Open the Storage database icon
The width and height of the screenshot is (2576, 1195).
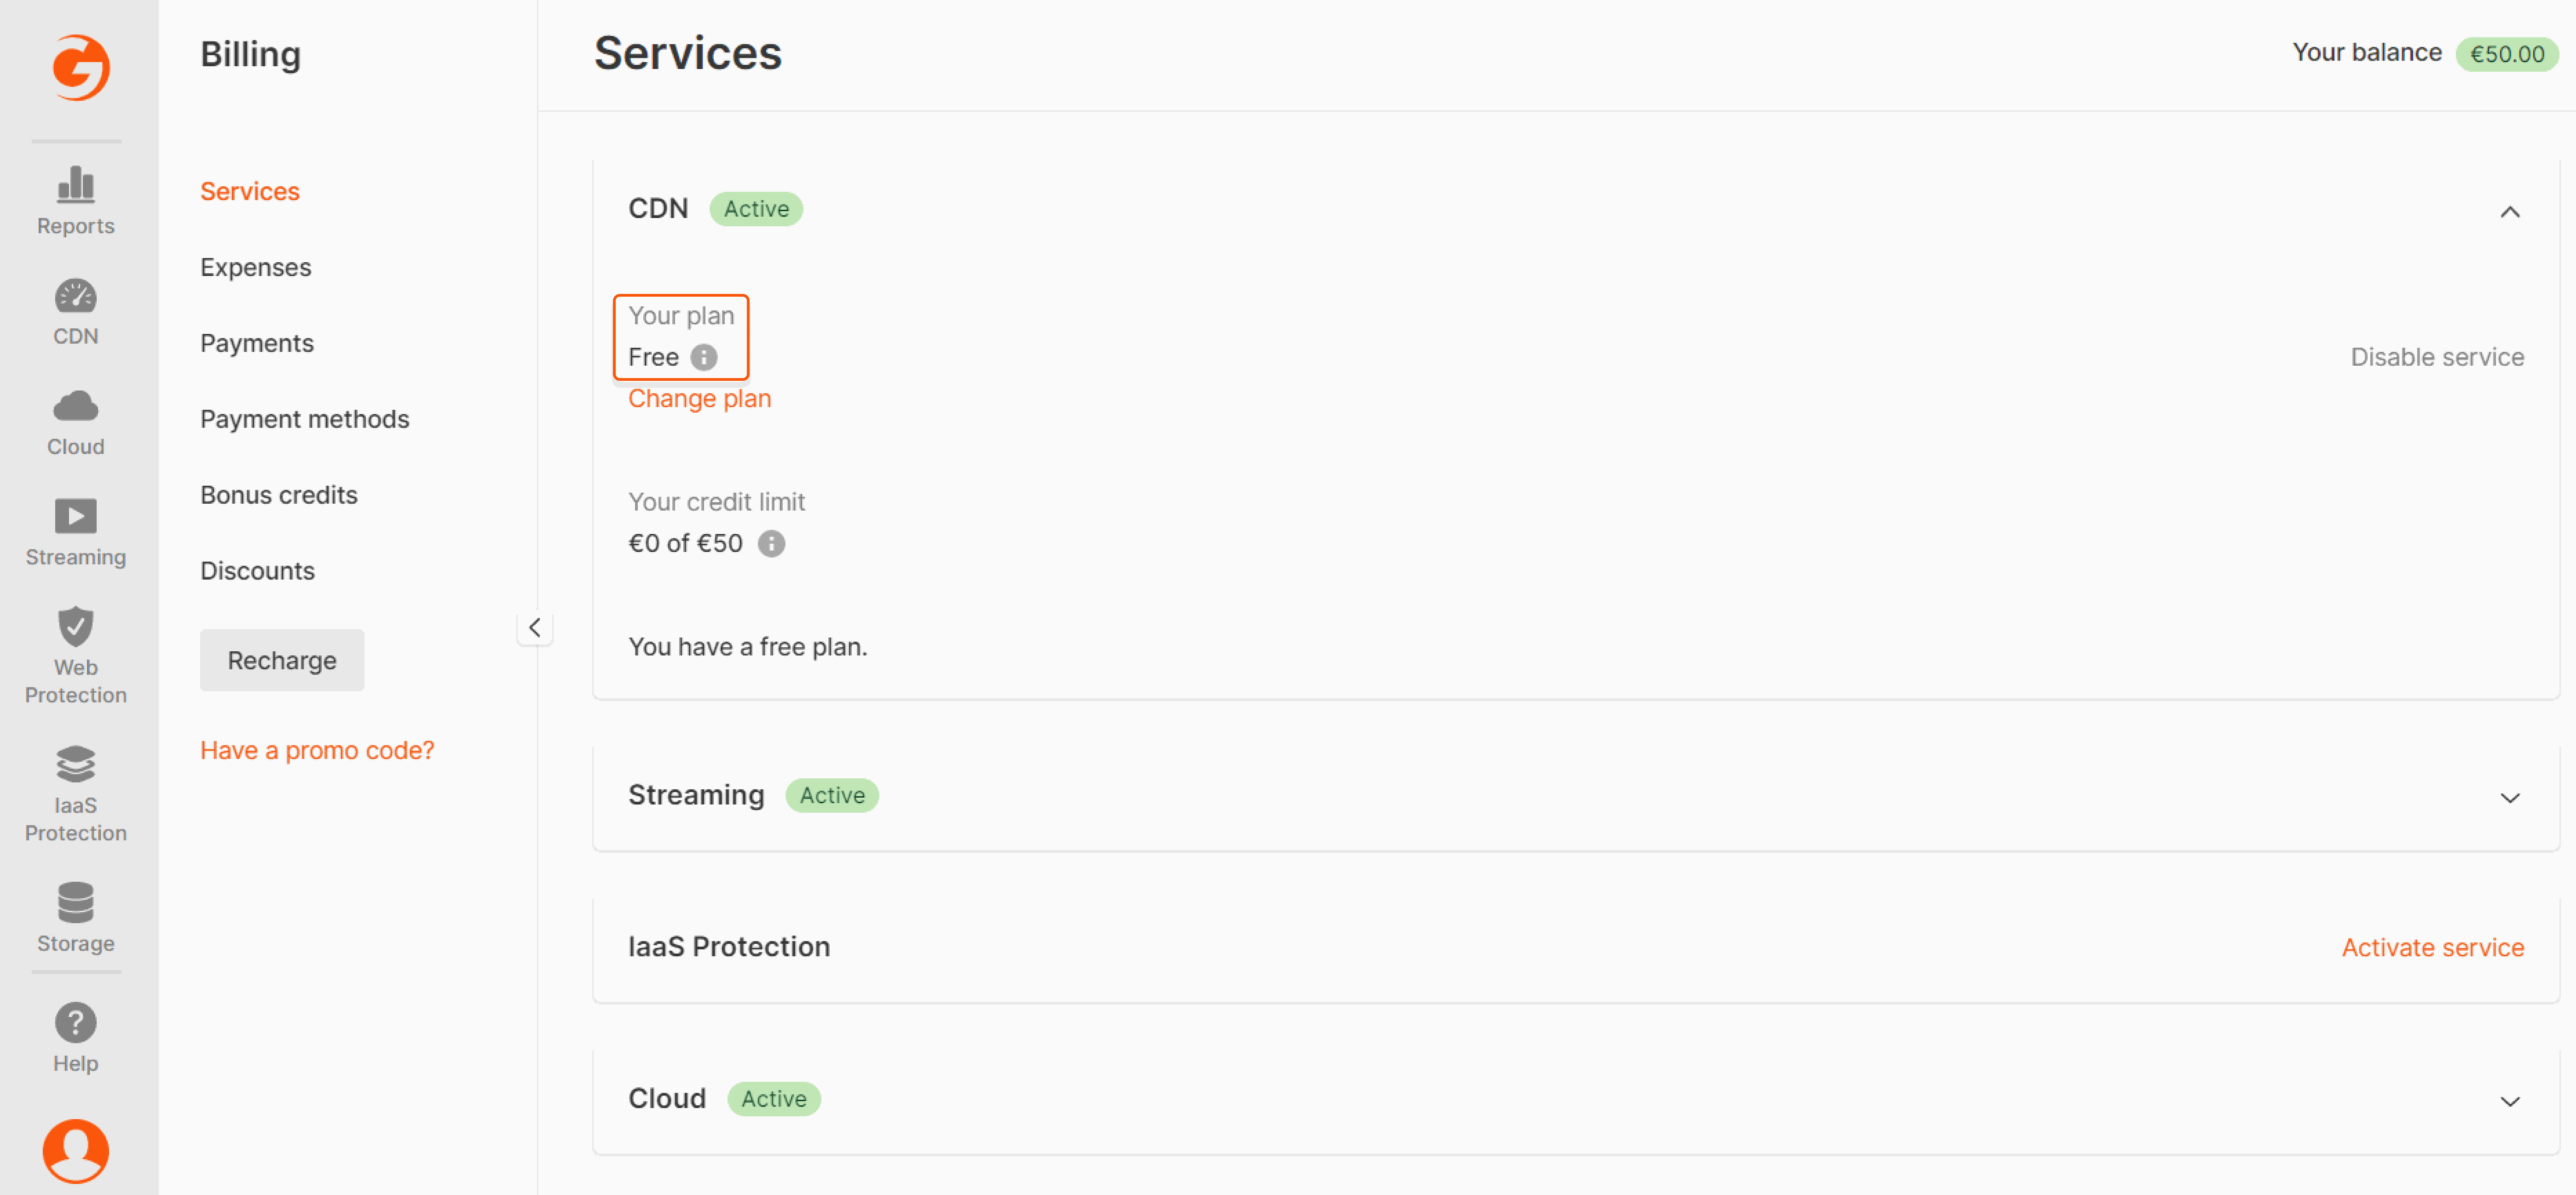point(76,902)
